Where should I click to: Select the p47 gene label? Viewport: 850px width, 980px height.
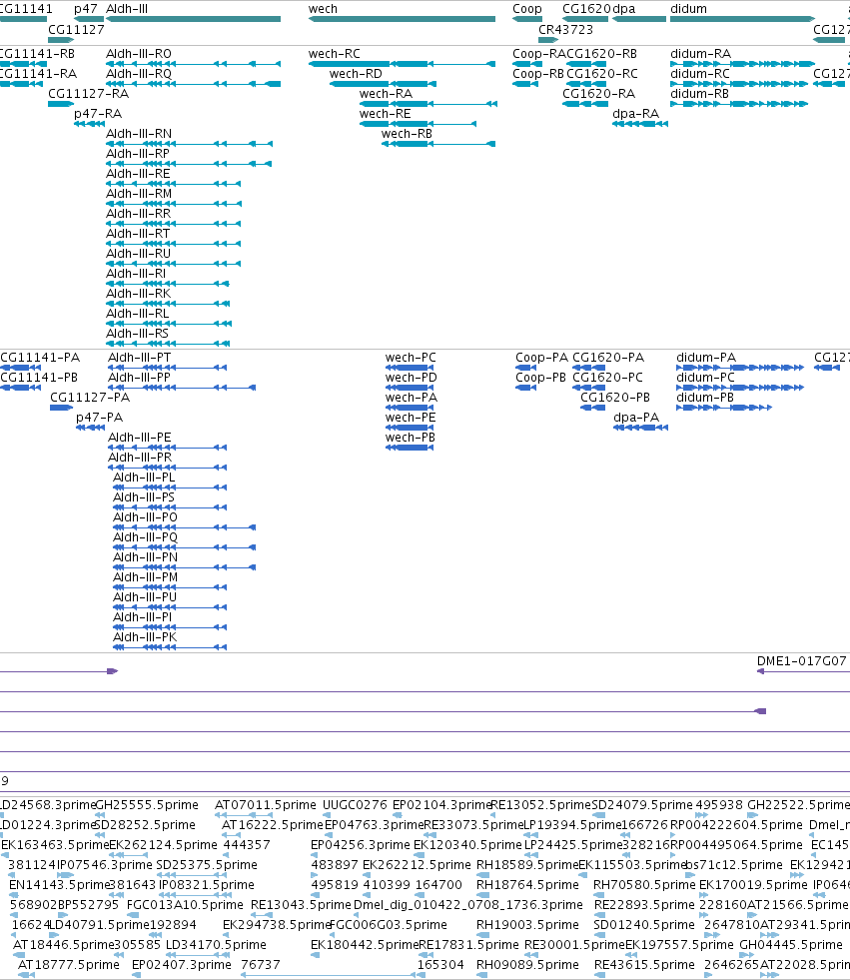86,9
